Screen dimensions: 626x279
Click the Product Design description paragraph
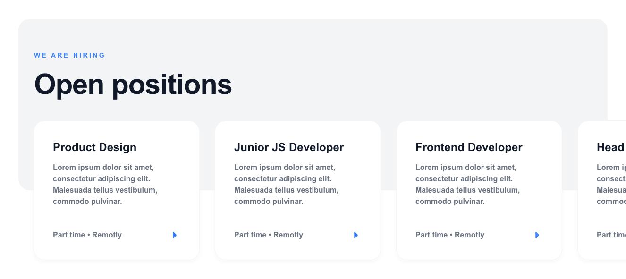click(105, 185)
